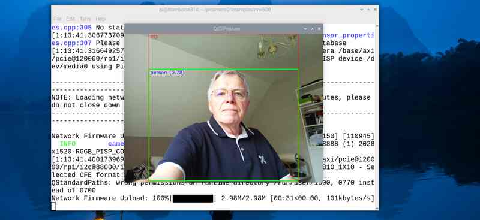Click the green INFO log tag
This screenshot has height=220, width=480.
(x=68, y=144)
